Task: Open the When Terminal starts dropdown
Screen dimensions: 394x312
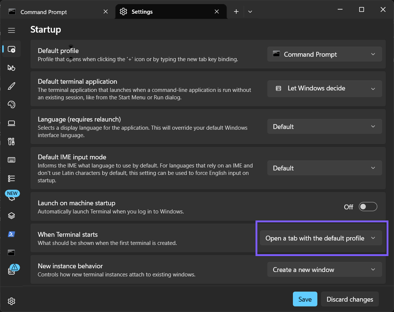Action: (321, 238)
